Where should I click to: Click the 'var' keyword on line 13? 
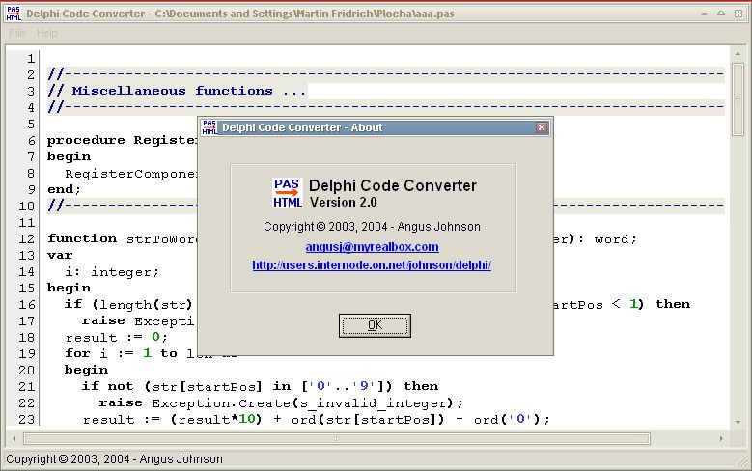60,255
